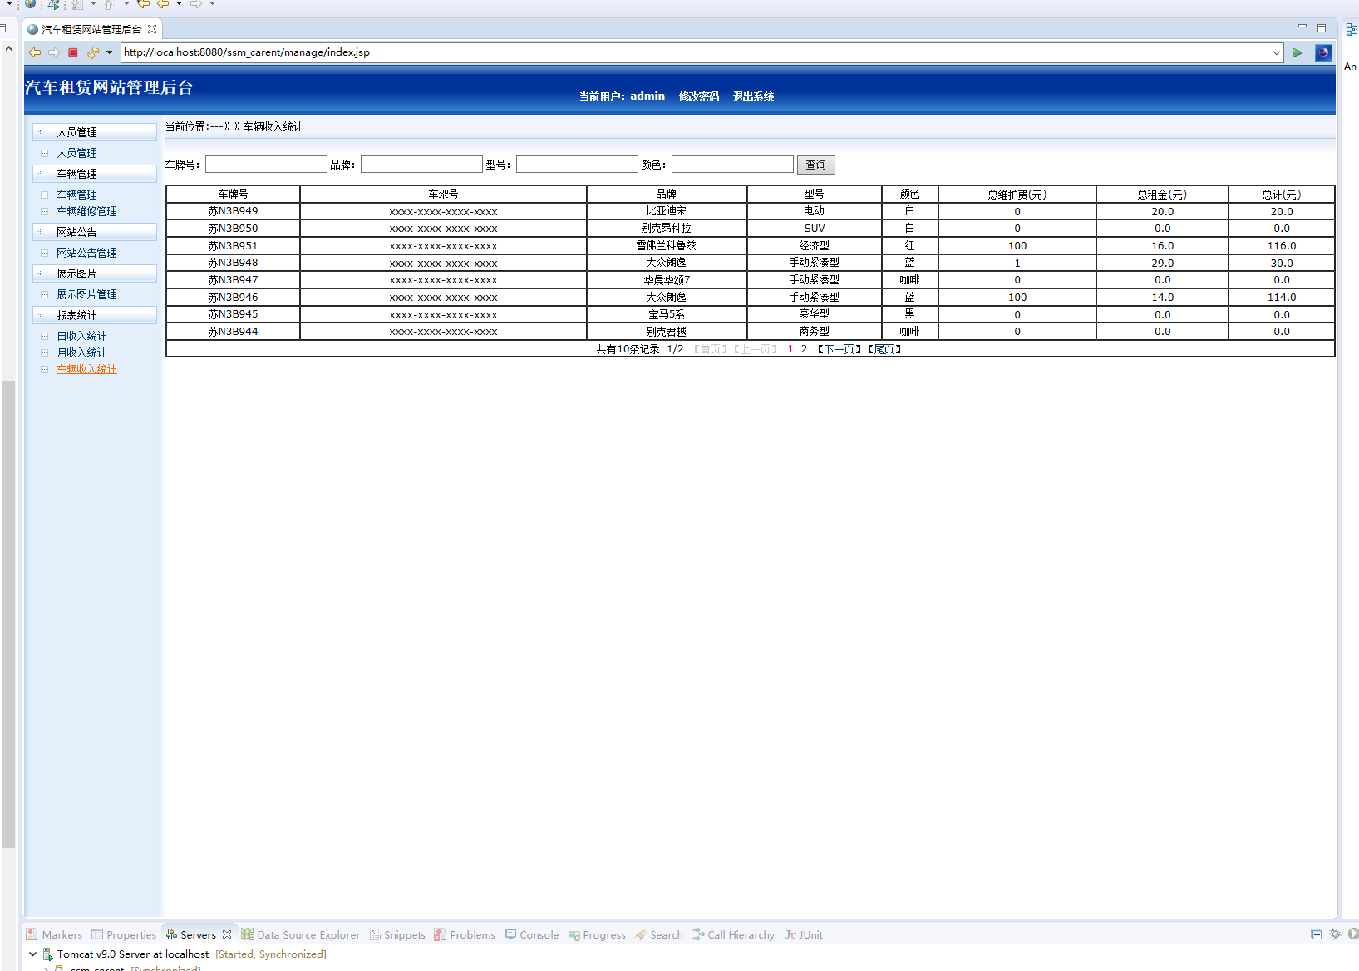1359x971 pixels.
Task: Close the 汽车租赁网站管理后台 browser tab
Action: pyautogui.click(x=152, y=29)
